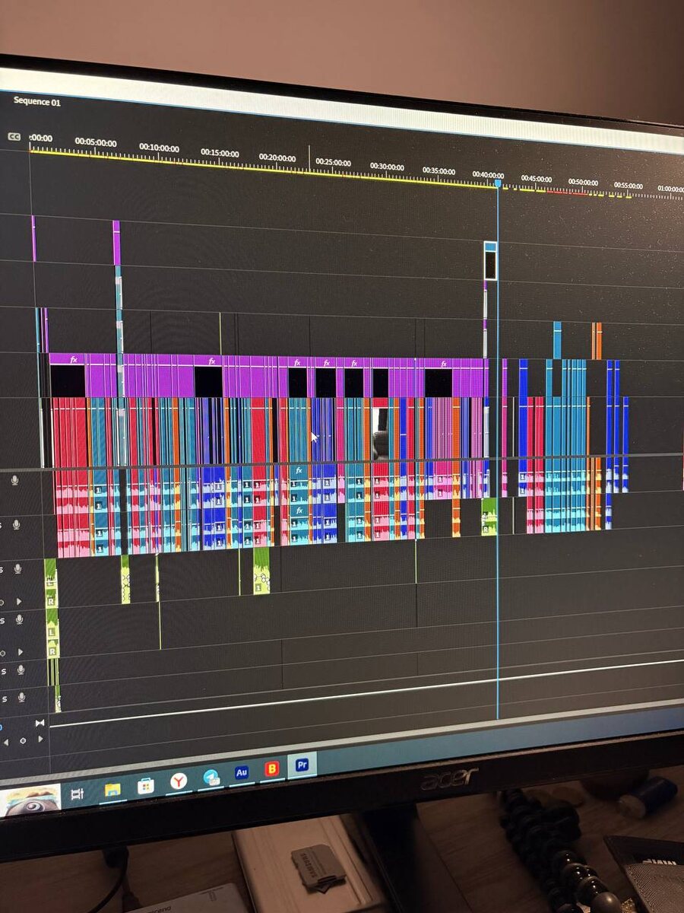The height and width of the screenshot is (913, 684).
Task: Select the white-outlined clip left of playhead
Action: [490, 261]
